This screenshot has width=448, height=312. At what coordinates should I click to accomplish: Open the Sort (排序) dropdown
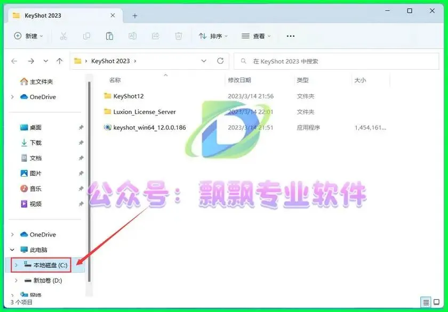pyautogui.click(x=213, y=36)
